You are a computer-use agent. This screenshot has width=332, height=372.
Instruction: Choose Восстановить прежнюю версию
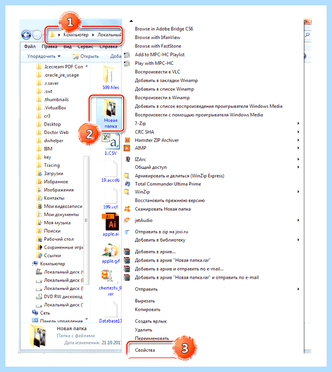pos(170,200)
